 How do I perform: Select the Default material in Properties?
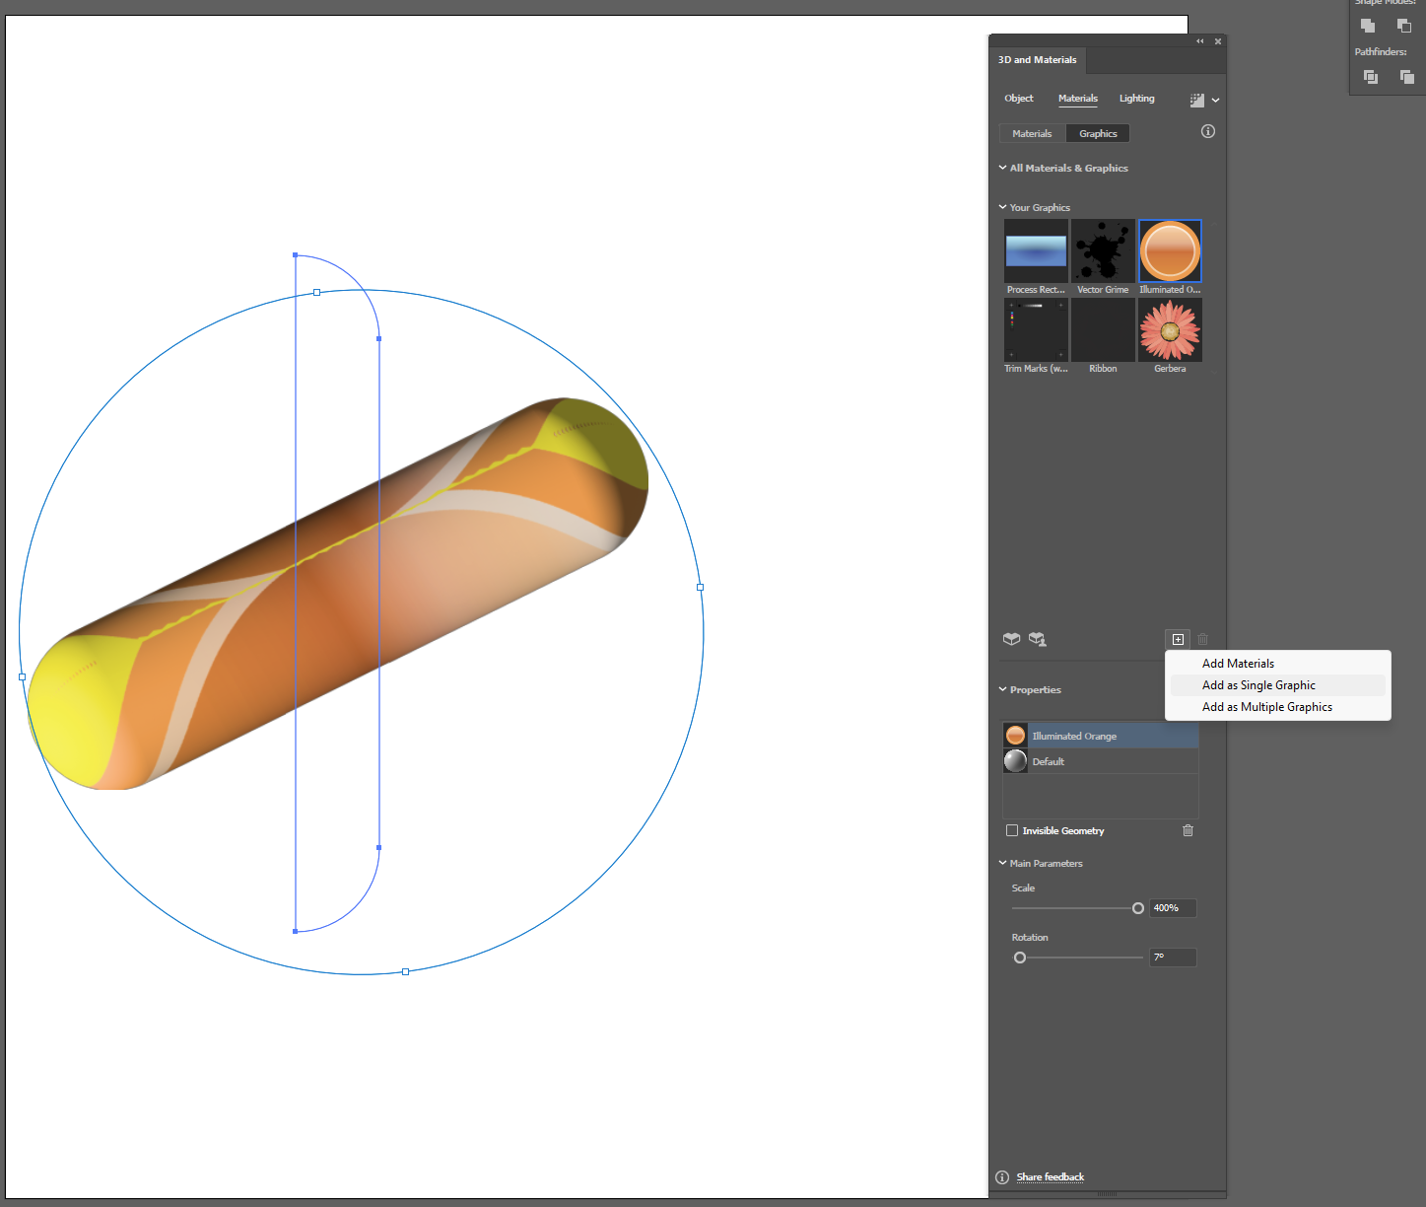[1048, 760]
